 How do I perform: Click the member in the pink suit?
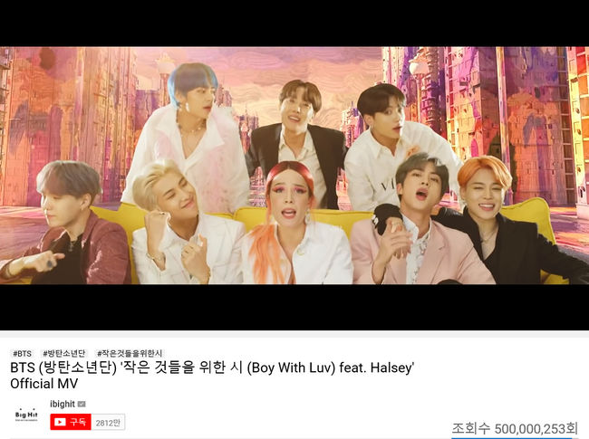pos(420,225)
